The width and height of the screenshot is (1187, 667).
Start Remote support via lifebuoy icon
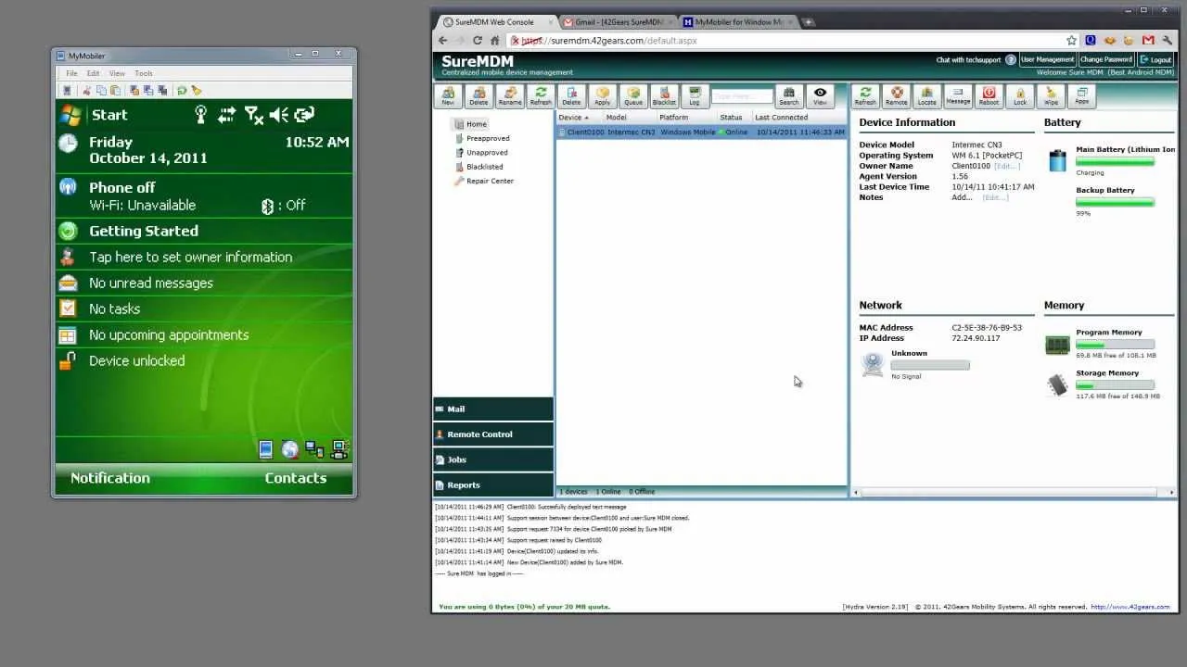[896, 95]
